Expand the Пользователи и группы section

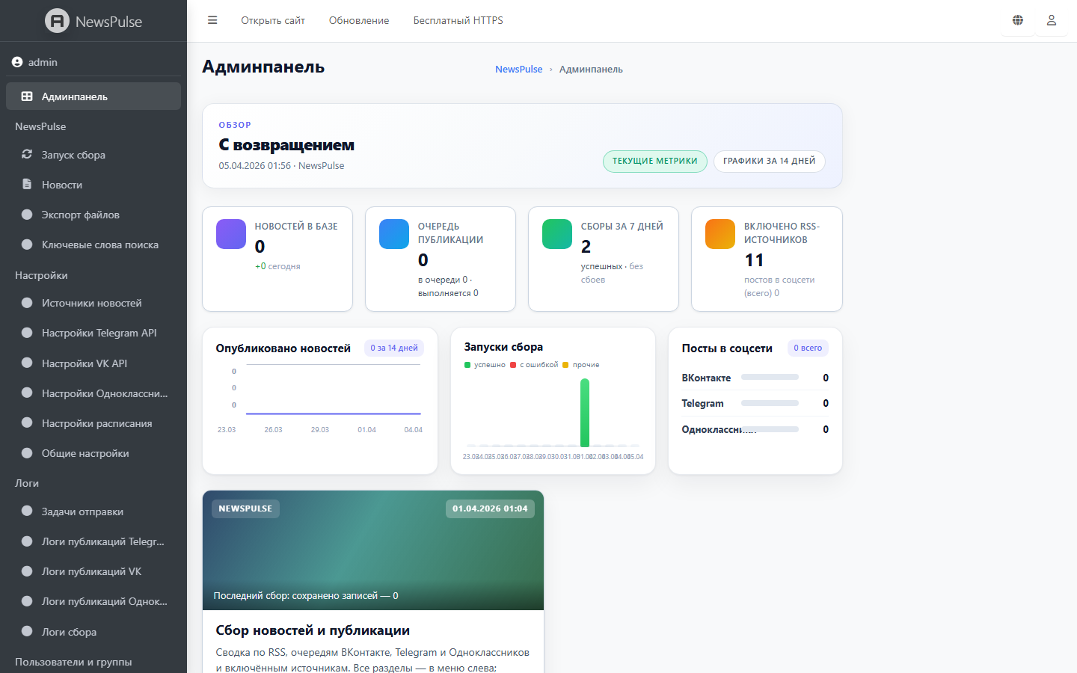point(73,662)
